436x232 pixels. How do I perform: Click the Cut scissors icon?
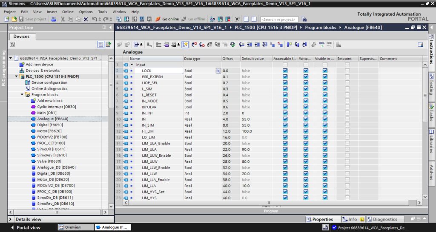click(x=63, y=19)
